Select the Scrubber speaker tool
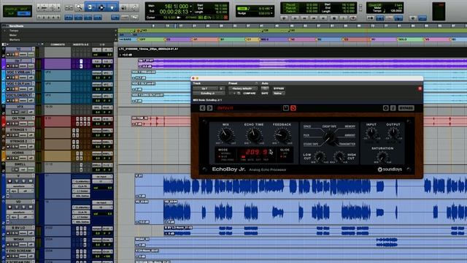 tap(123, 7)
